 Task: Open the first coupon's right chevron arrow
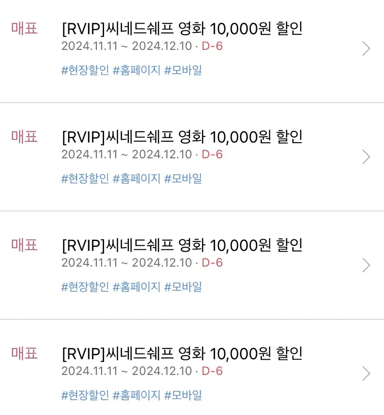click(x=366, y=48)
